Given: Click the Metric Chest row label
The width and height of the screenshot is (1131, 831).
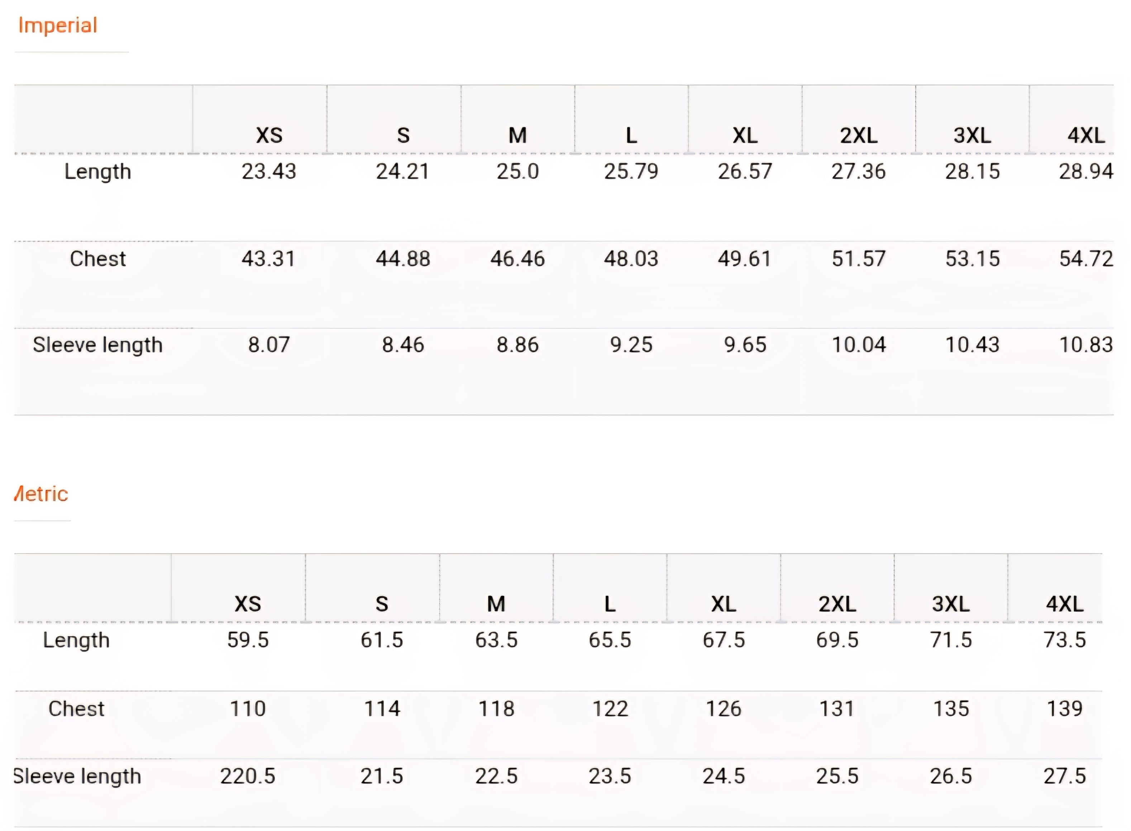Looking at the screenshot, I should 76,709.
